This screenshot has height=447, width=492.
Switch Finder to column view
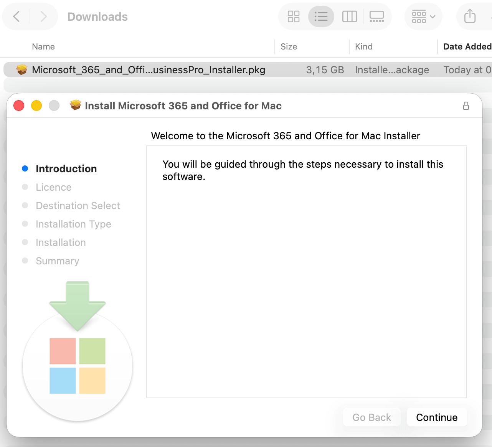click(x=350, y=16)
